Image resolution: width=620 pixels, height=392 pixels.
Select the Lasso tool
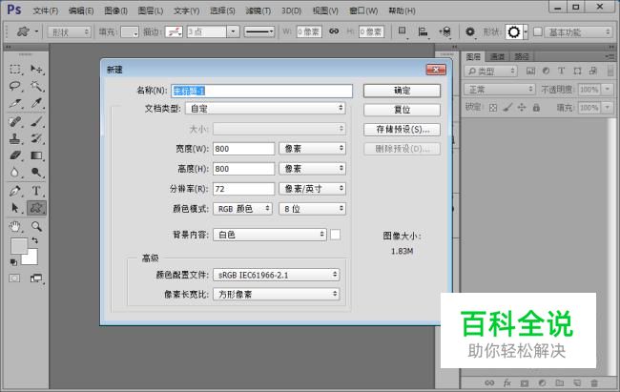click(15, 86)
